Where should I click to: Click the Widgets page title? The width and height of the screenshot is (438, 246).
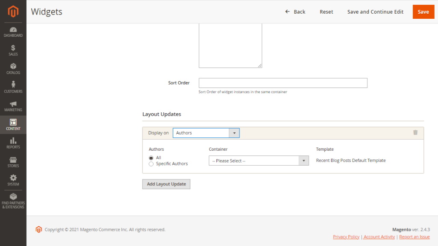47,12
